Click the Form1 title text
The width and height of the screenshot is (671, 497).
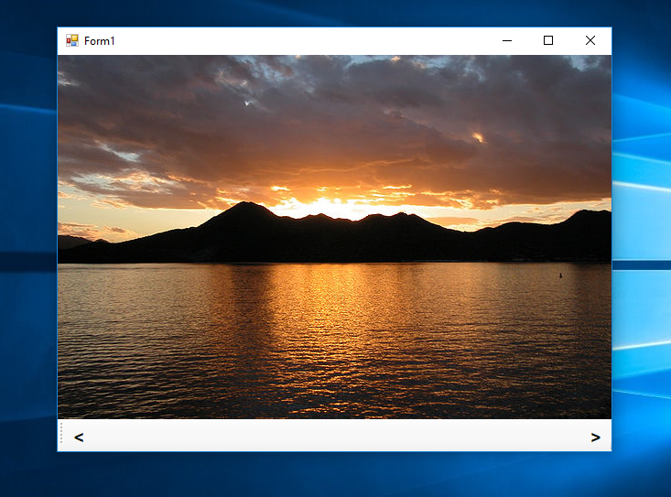[x=99, y=41]
